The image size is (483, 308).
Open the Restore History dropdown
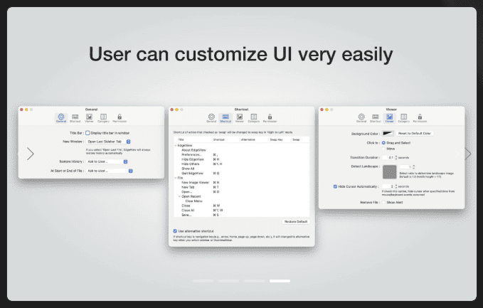[x=107, y=161]
